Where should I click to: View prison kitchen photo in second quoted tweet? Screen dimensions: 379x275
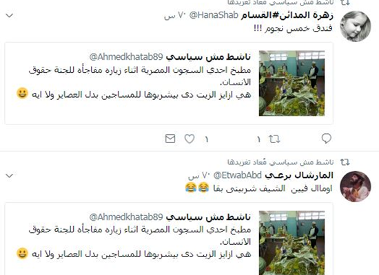[x=291, y=243]
